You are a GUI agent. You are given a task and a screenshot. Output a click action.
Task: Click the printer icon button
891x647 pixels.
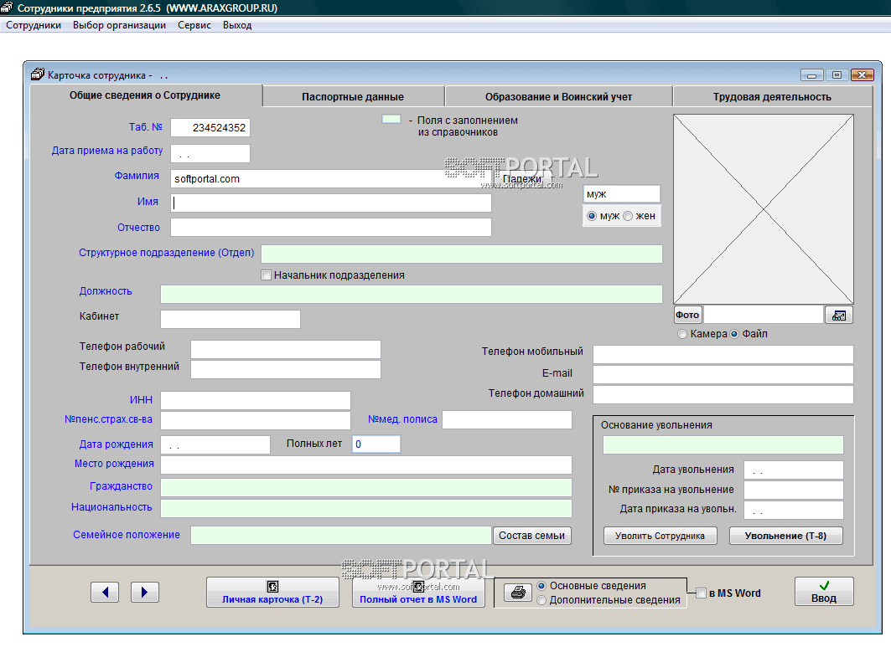point(518,593)
